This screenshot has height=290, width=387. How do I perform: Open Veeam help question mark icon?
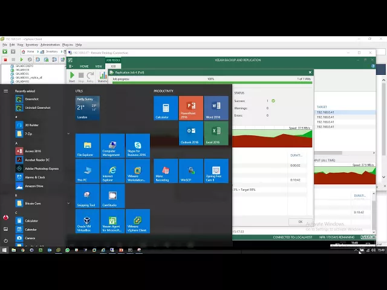pos(373,66)
